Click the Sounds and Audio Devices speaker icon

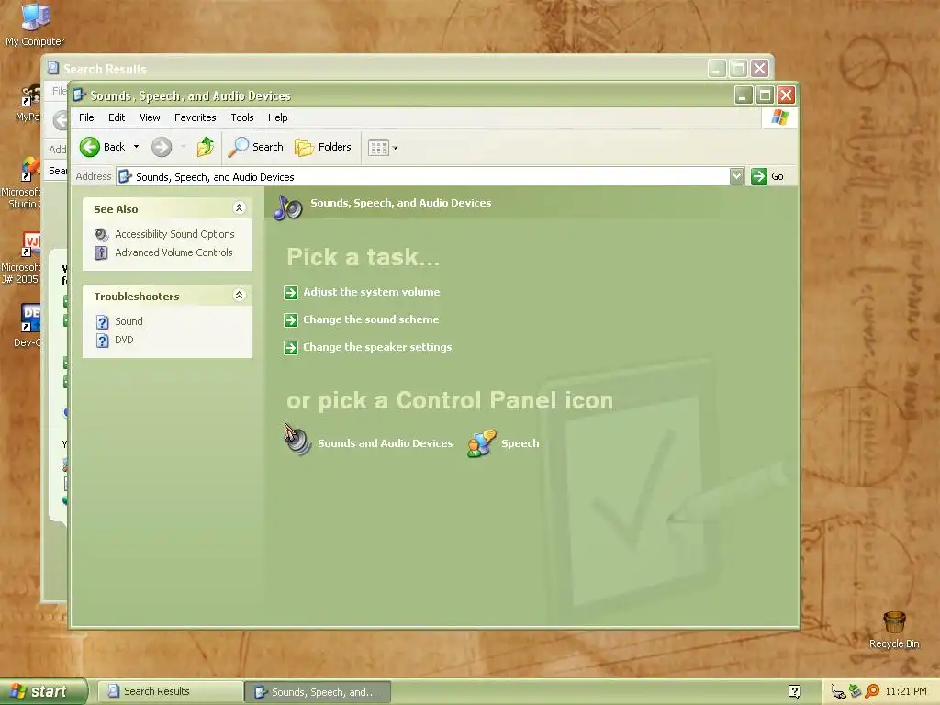click(x=298, y=442)
